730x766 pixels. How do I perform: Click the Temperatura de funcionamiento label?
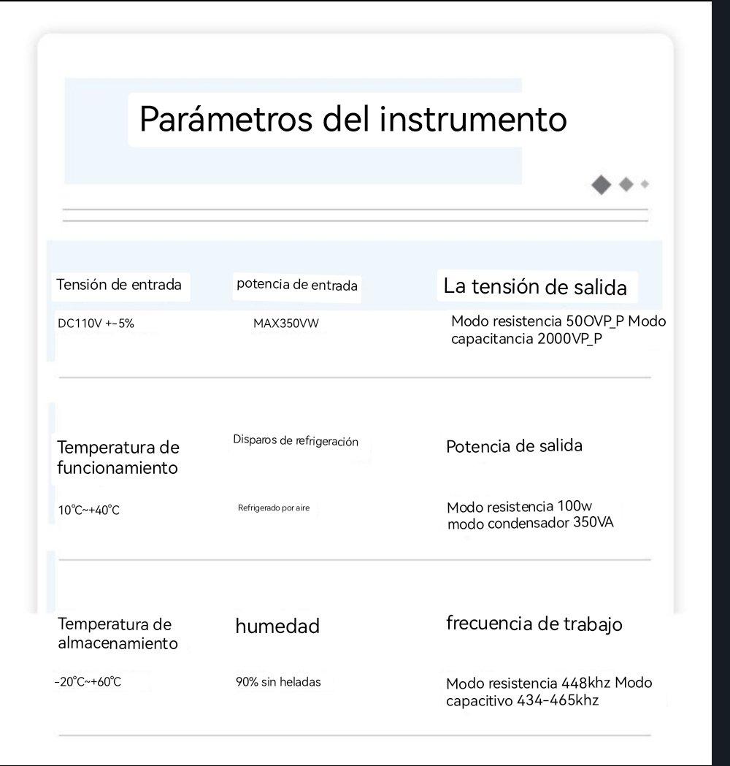point(118,457)
